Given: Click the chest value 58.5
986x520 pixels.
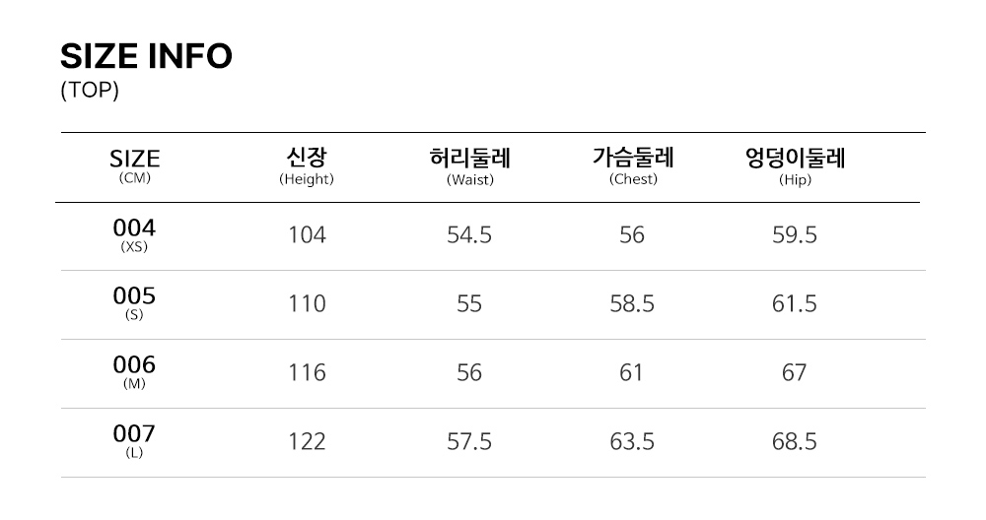Looking at the screenshot, I should pyautogui.click(x=632, y=304).
